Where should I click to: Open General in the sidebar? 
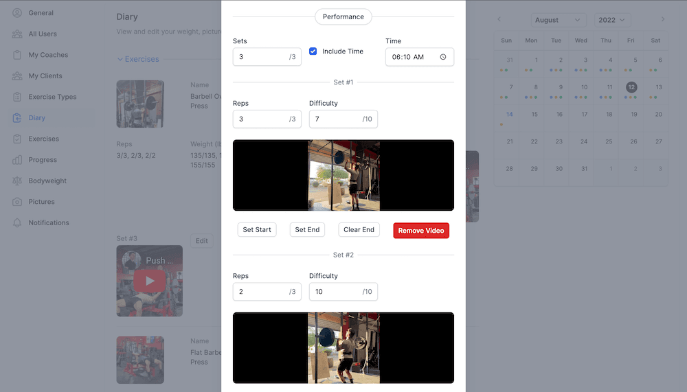click(x=52, y=13)
